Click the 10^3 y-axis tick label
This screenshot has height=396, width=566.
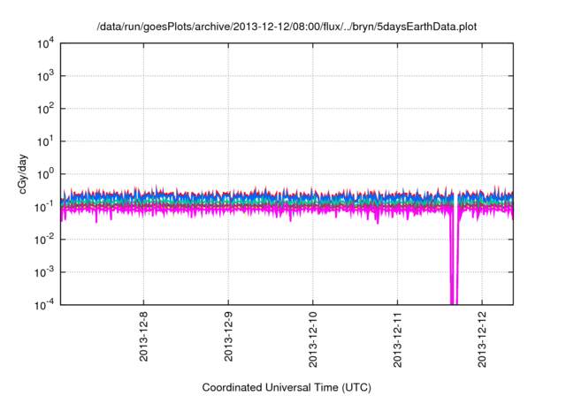45,76
